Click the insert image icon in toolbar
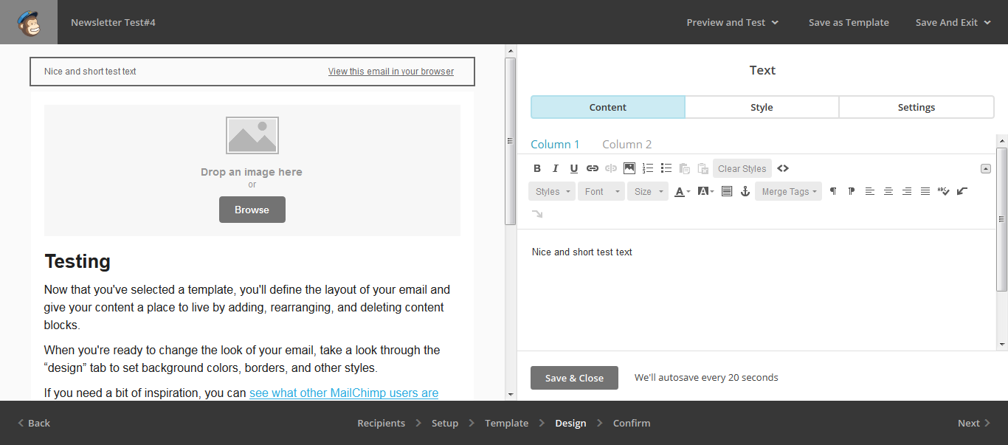This screenshot has height=445, width=1008. 629,168
